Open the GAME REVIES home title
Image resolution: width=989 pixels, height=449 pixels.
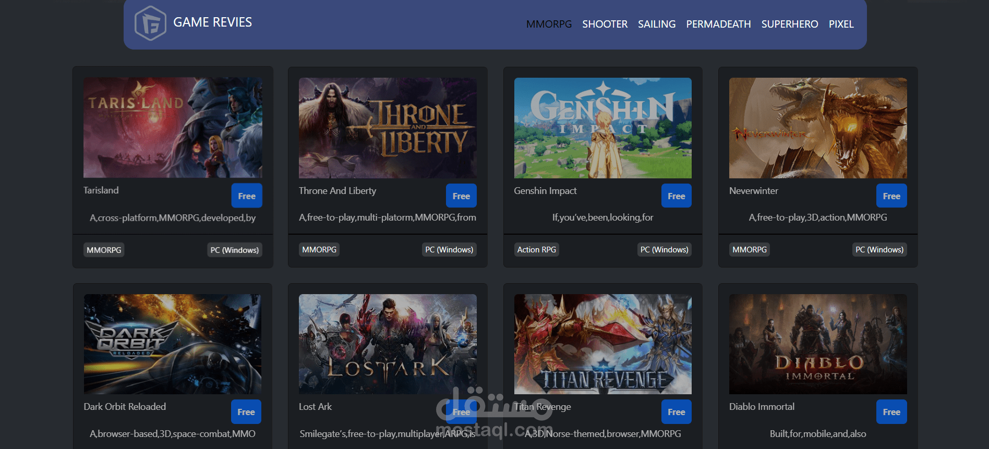coord(212,22)
